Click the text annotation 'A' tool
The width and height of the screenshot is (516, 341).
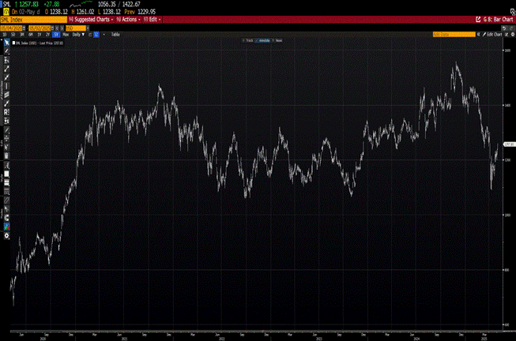coord(6,166)
